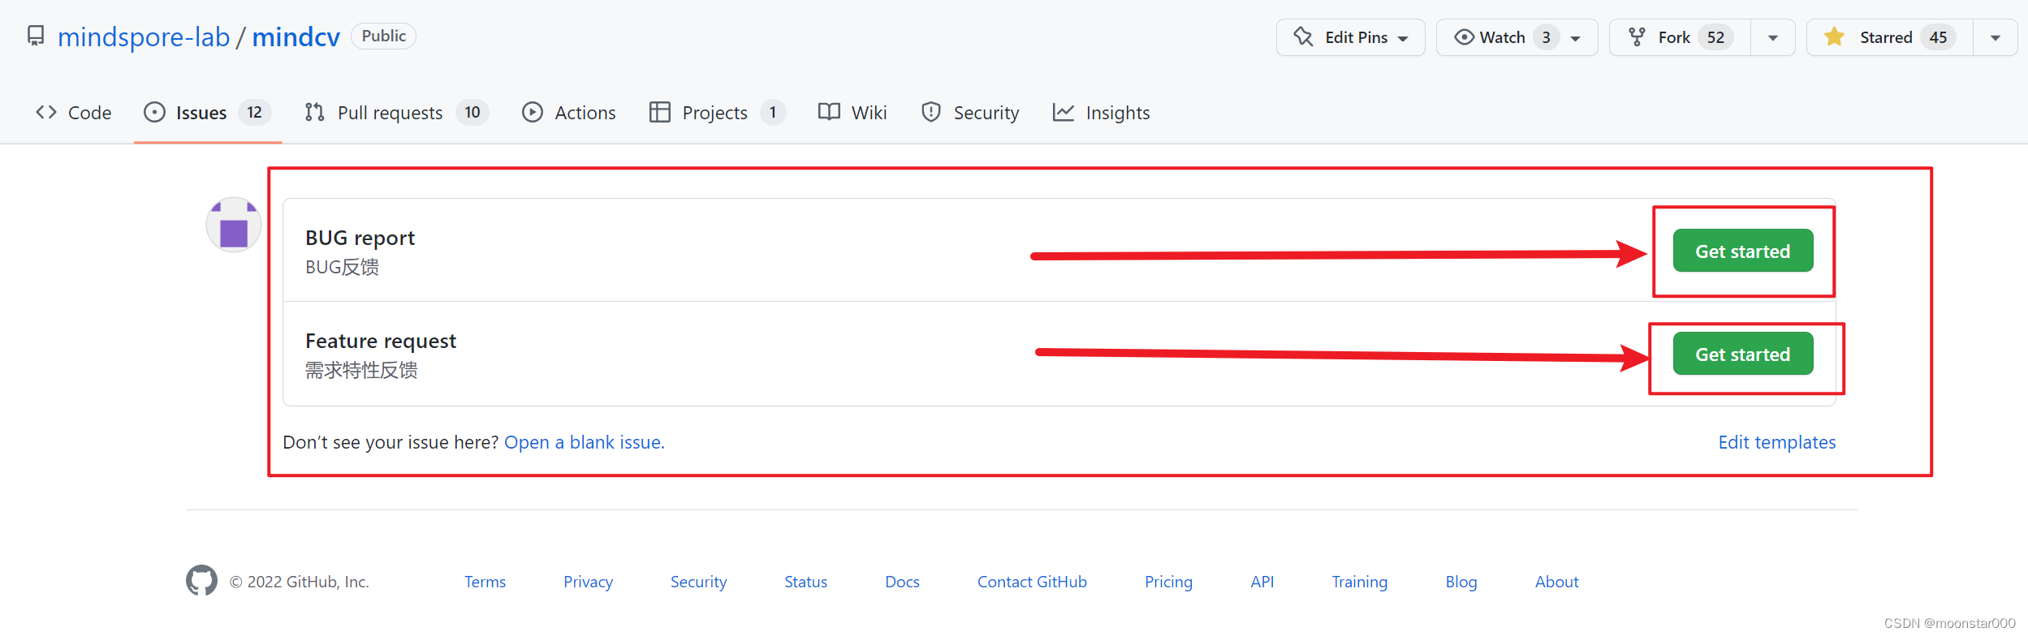The width and height of the screenshot is (2028, 636).
Task: Click the Pull requests branch icon
Action: [x=314, y=112]
